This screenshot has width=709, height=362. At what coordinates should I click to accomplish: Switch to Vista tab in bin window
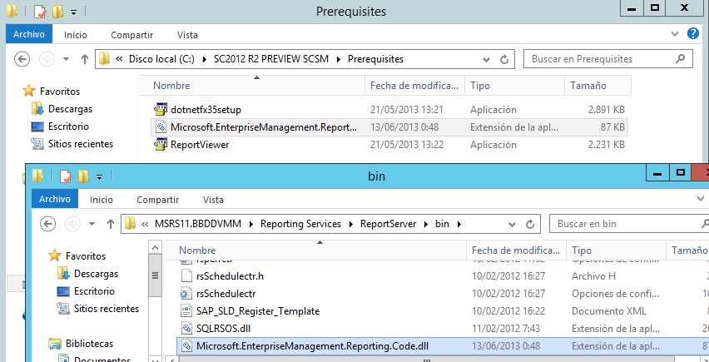tap(213, 200)
